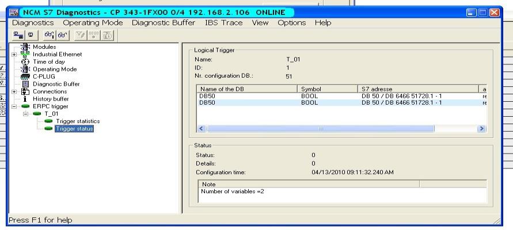This screenshot has width=513, height=230.
Task: Select Trigger statistics in the tree
Action: (x=78, y=121)
